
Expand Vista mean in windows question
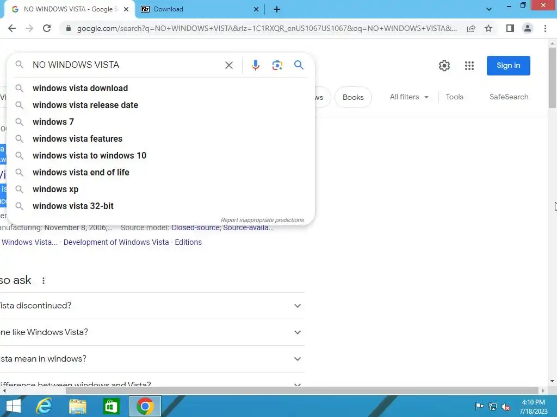point(152,359)
